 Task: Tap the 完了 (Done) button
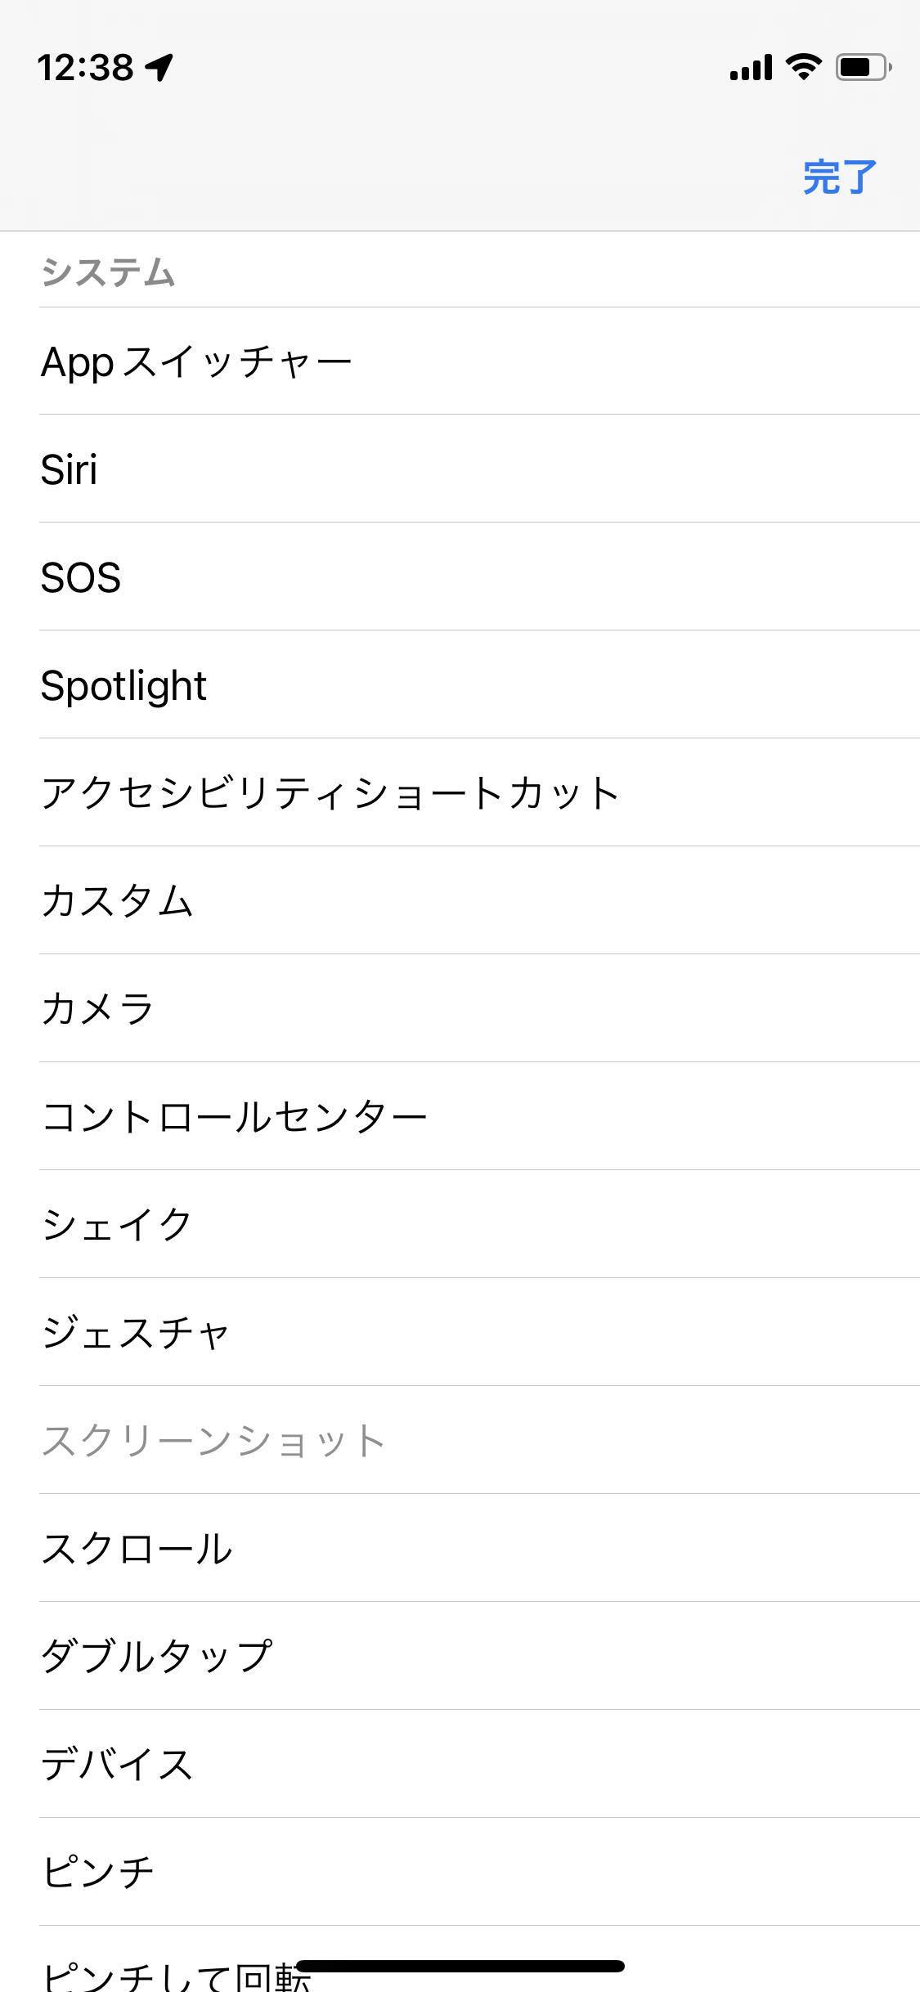pos(839,177)
